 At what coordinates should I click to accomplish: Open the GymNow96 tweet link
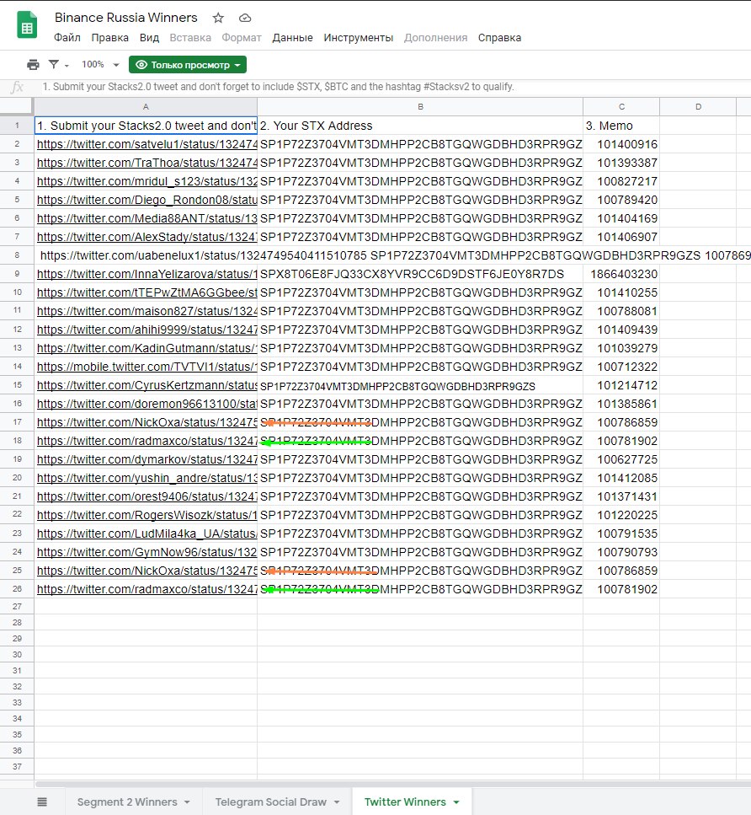click(147, 552)
